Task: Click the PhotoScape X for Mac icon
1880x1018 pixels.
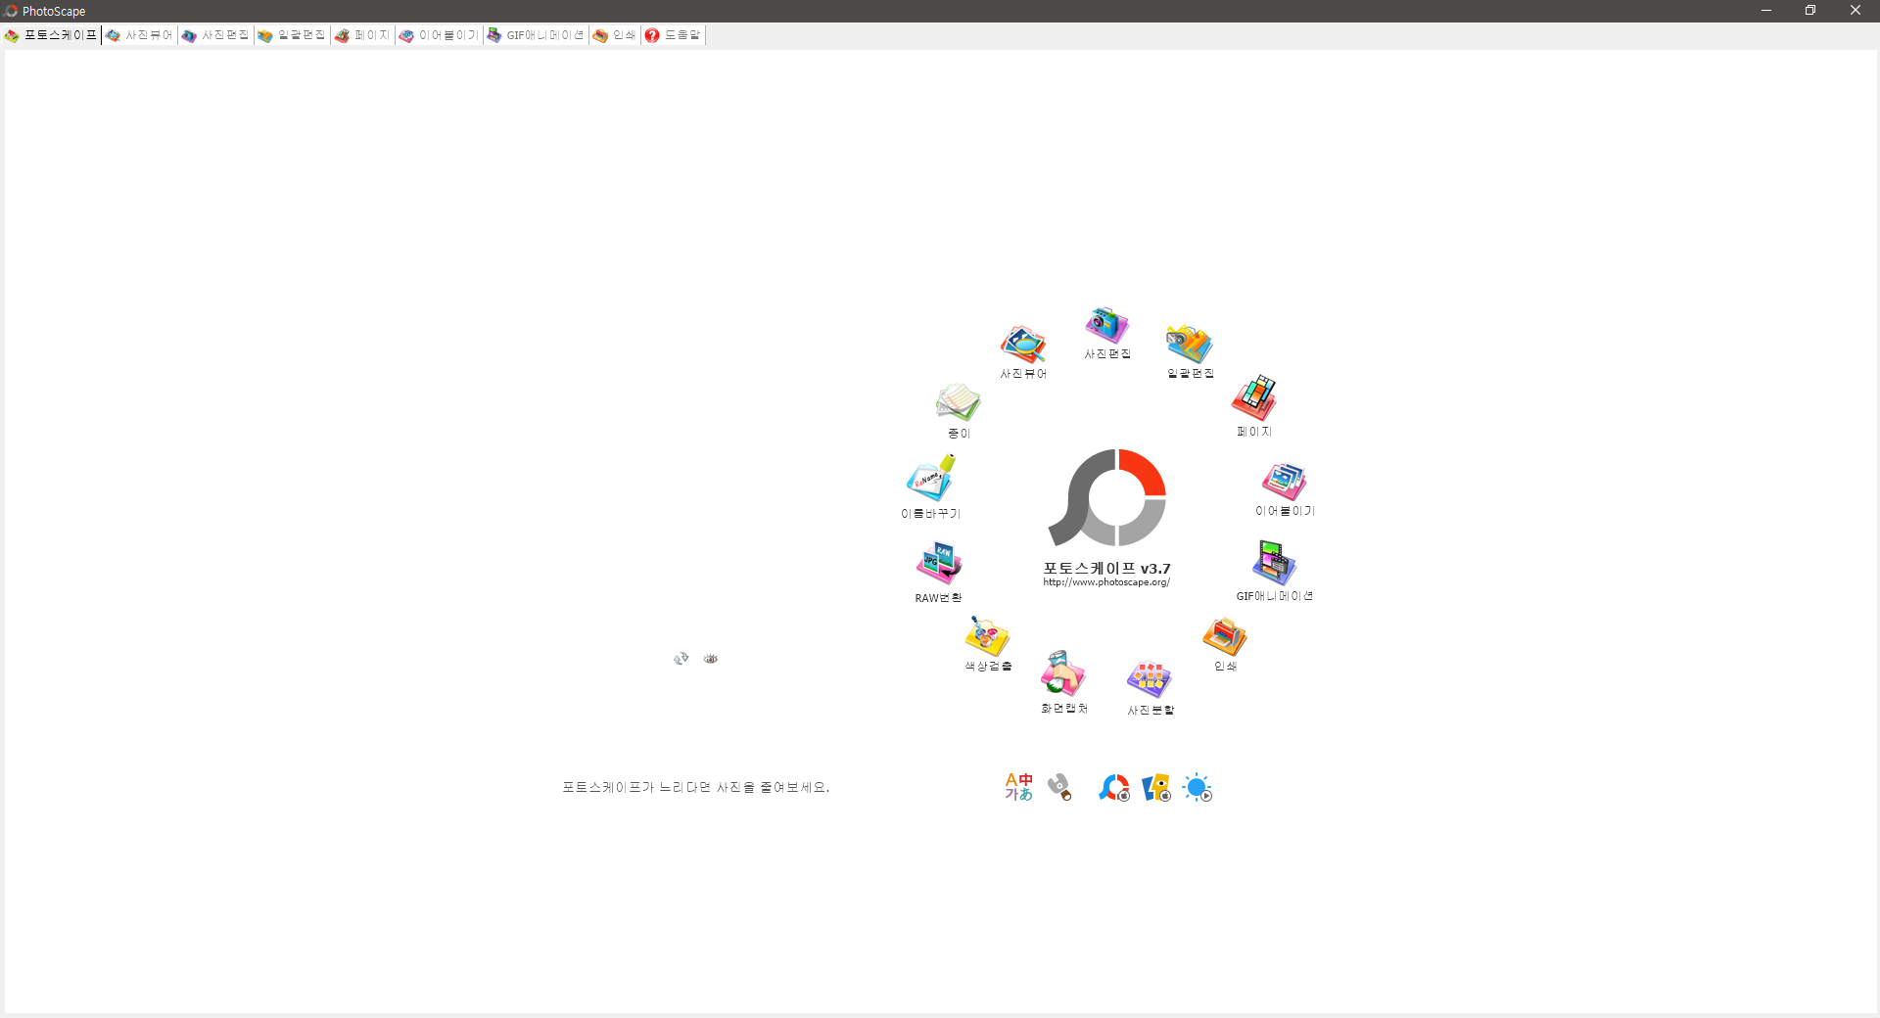Action: pyautogui.click(x=1114, y=787)
